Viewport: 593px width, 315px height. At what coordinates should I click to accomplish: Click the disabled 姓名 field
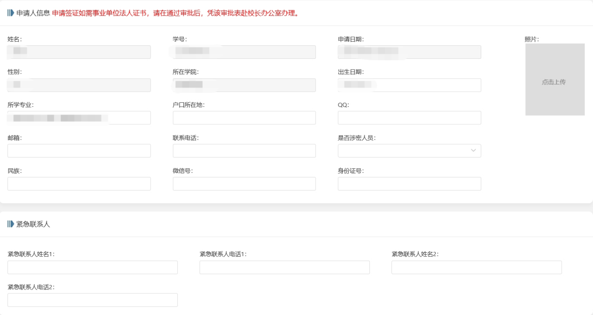click(x=79, y=52)
